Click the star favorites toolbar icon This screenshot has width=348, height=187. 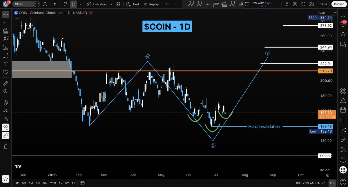[6, 178]
